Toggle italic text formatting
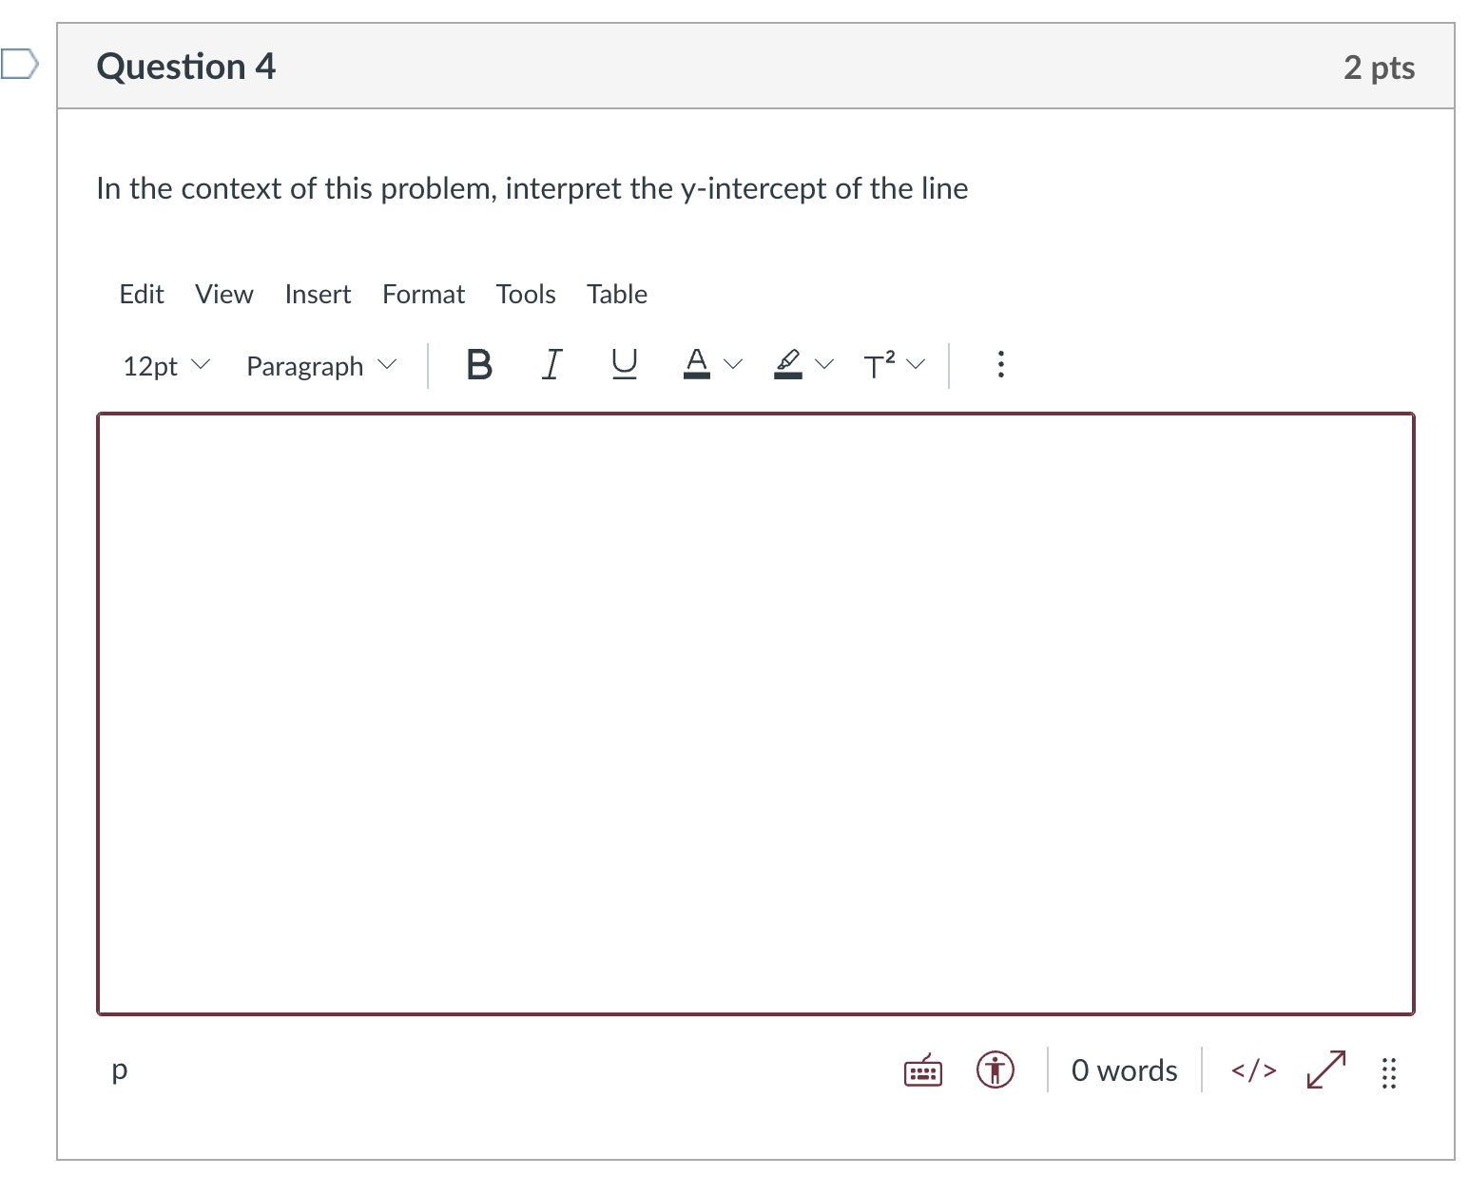Image resolution: width=1469 pixels, height=1195 pixels. coord(551,365)
